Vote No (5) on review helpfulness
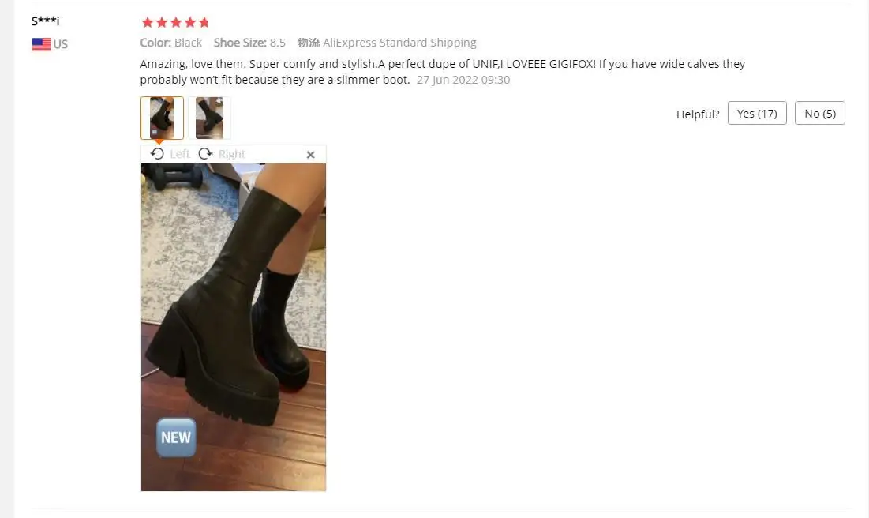The width and height of the screenshot is (869, 518). tap(820, 113)
